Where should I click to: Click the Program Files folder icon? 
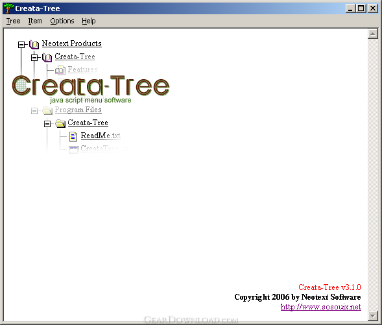click(x=47, y=111)
